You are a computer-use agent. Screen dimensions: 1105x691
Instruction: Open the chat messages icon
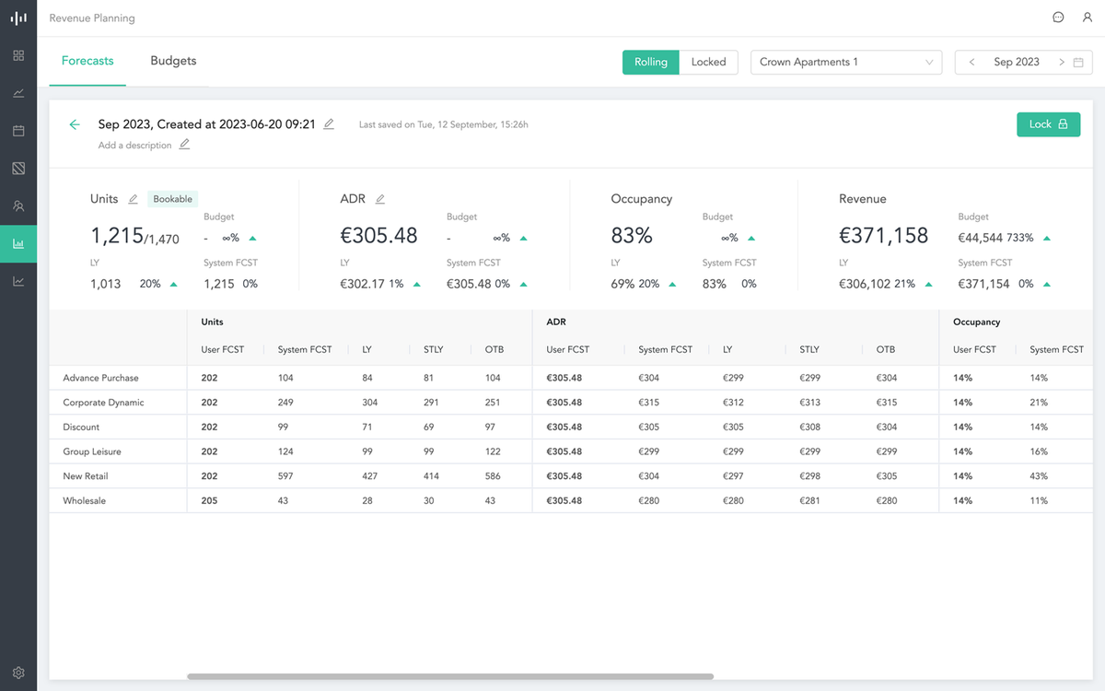click(1058, 18)
